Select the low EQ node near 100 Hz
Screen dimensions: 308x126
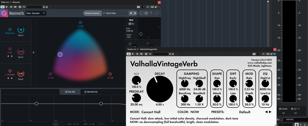(36, 104)
